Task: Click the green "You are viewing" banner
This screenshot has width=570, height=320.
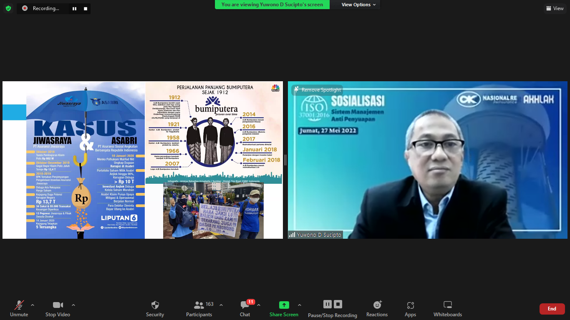Action: tap(272, 5)
